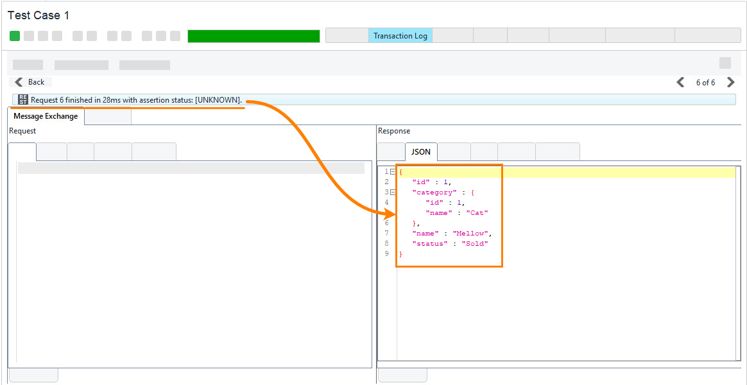Open the Transaction Log tab

(x=400, y=36)
